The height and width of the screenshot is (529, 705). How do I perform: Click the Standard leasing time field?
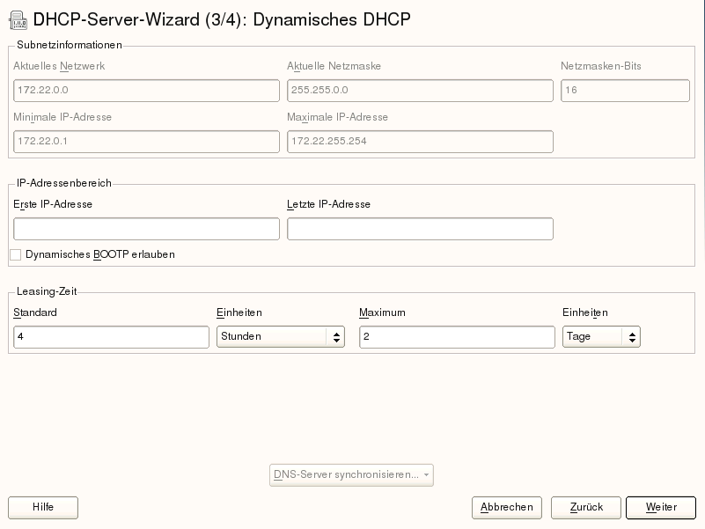pyautogui.click(x=111, y=337)
